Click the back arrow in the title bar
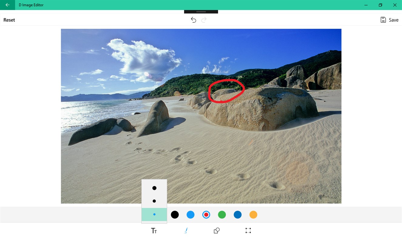The image size is (402, 238). 7,5
